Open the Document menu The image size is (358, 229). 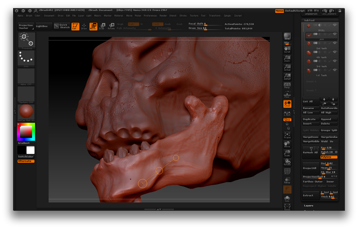(49, 16)
